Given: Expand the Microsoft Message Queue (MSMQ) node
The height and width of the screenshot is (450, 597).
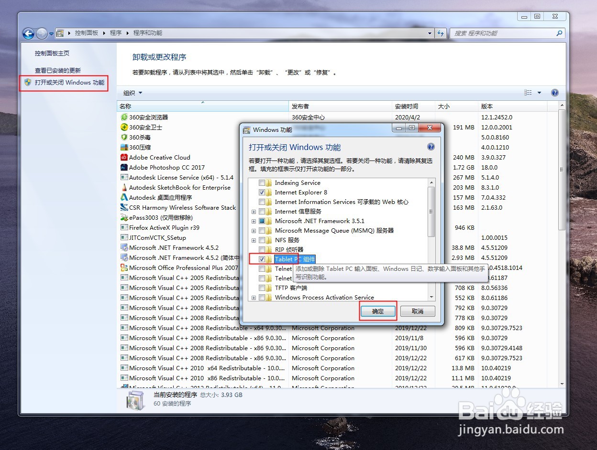Looking at the screenshot, I should 254,230.
